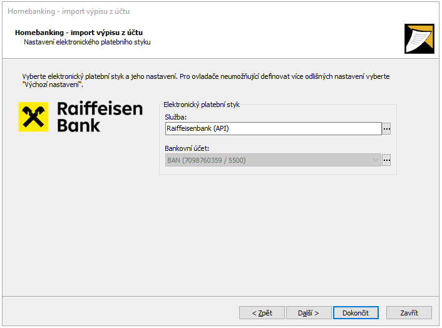Click the Bankovní účet: field label
The height and width of the screenshot is (328, 442).
[187, 148]
